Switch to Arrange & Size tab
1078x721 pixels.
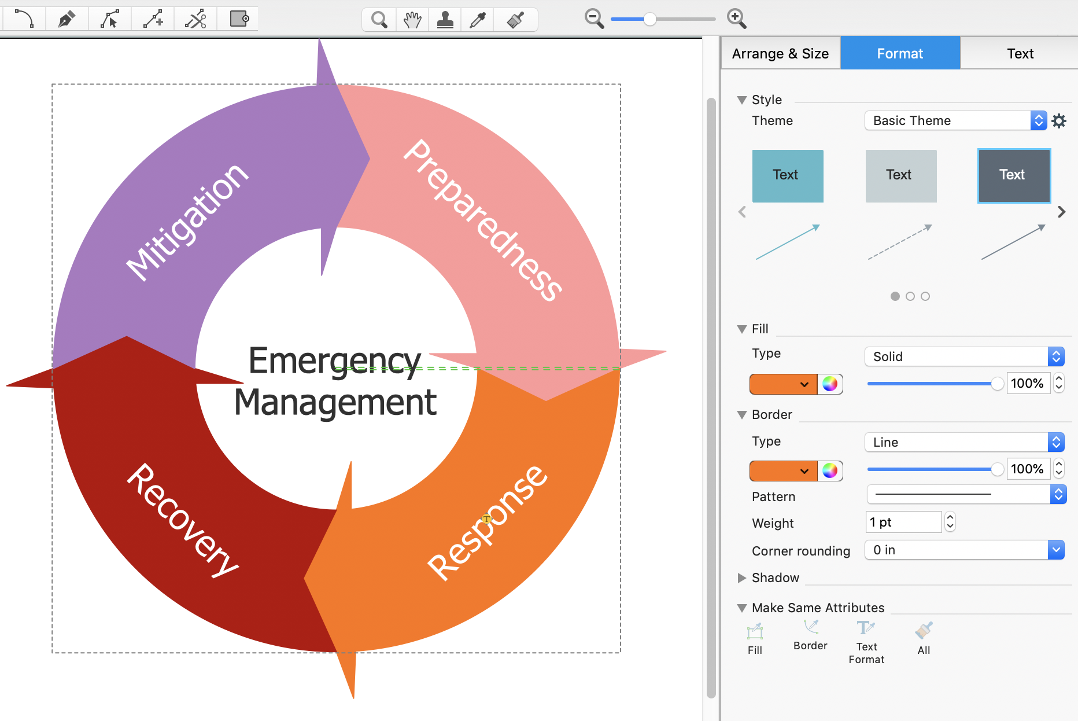point(780,54)
